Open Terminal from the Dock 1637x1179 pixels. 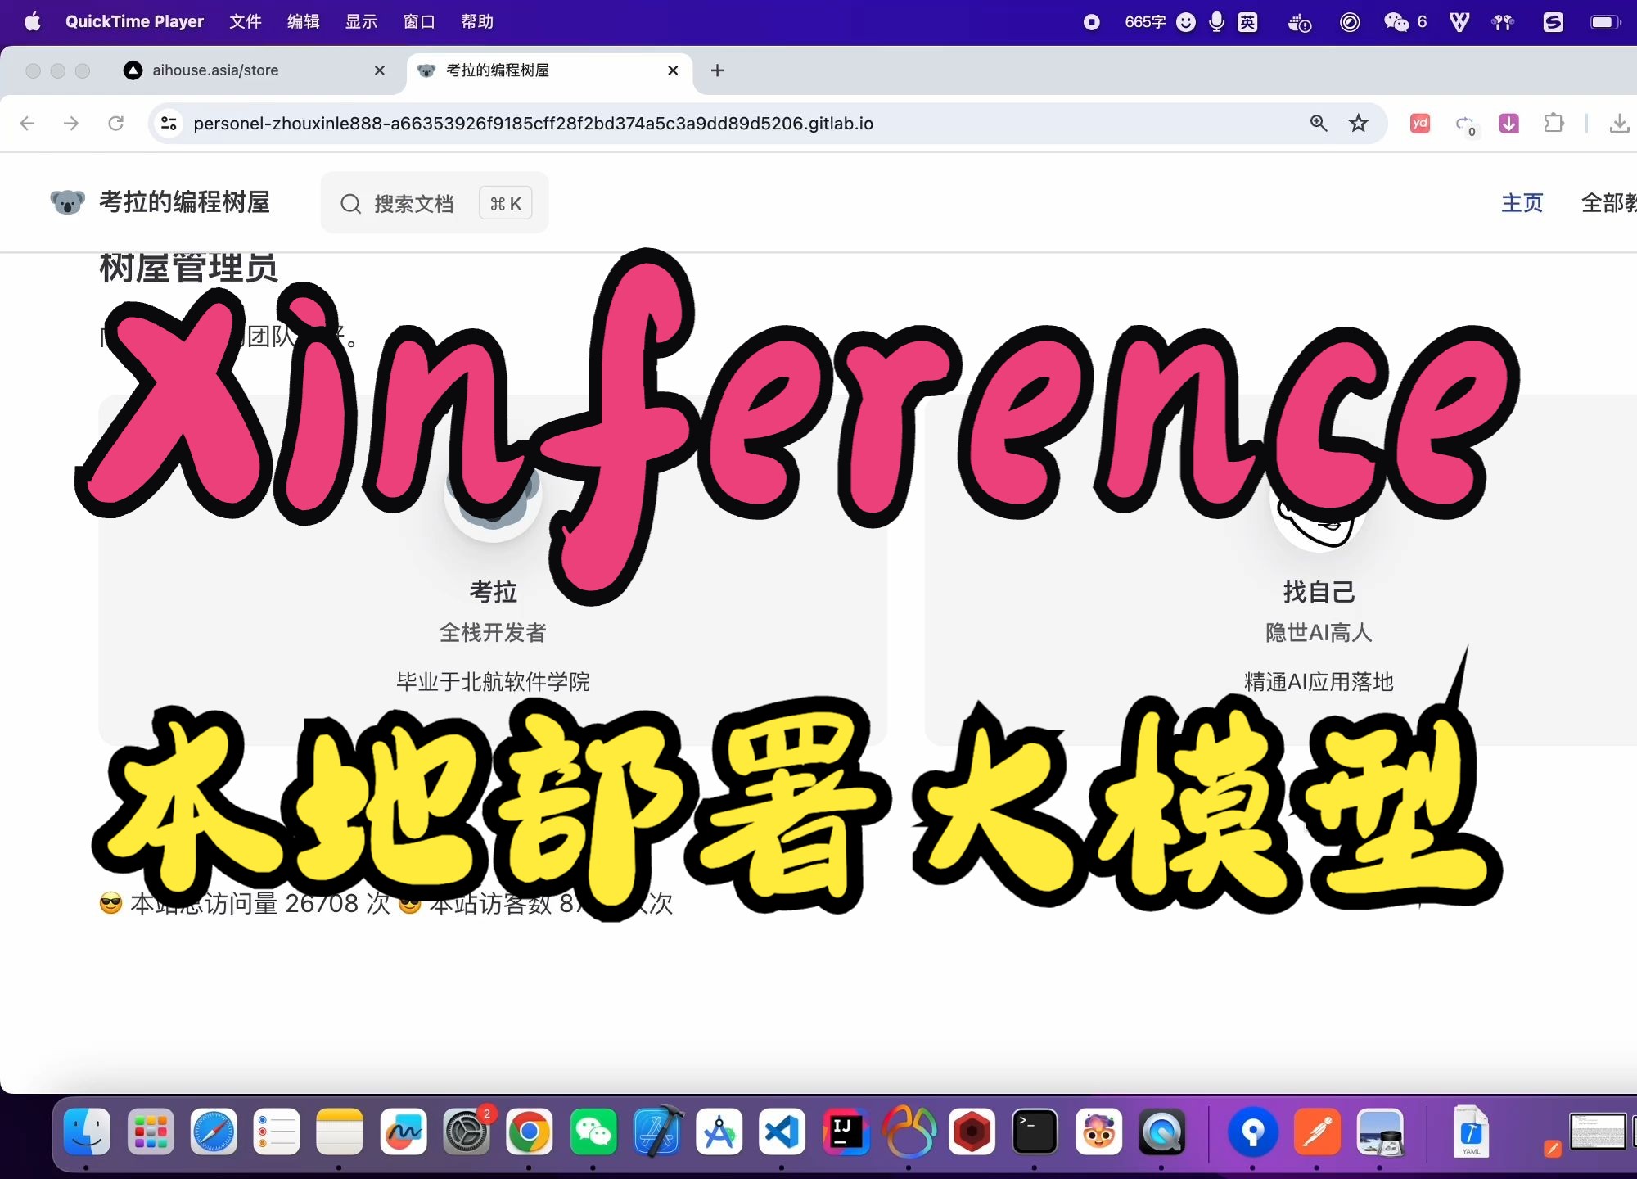pyautogui.click(x=1035, y=1132)
